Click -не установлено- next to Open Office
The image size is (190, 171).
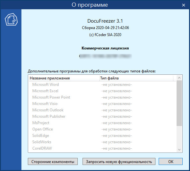pyautogui.click(x=117, y=130)
